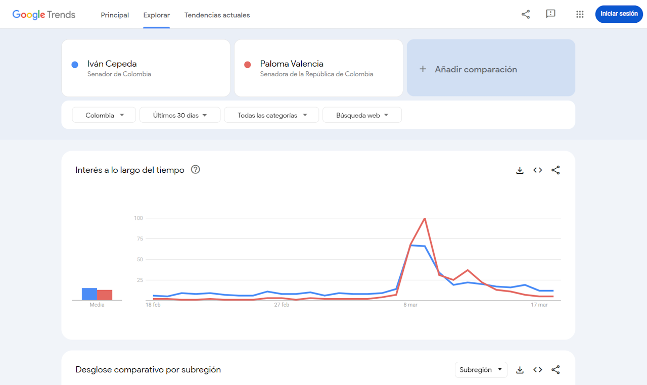Open embed code for subregion breakdown
647x385 pixels.
537,369
